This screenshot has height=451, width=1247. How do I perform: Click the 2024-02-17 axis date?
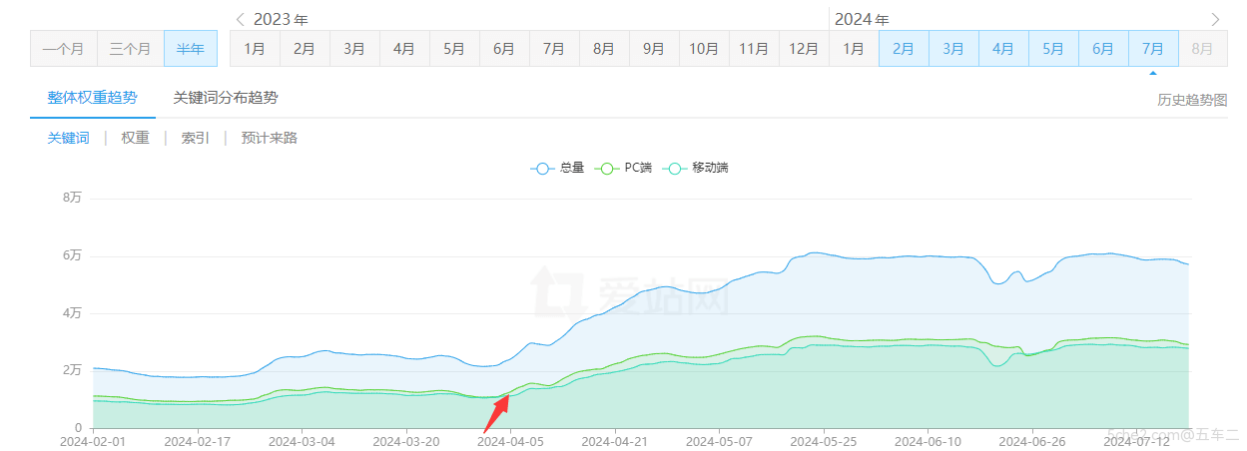[197, 440]
